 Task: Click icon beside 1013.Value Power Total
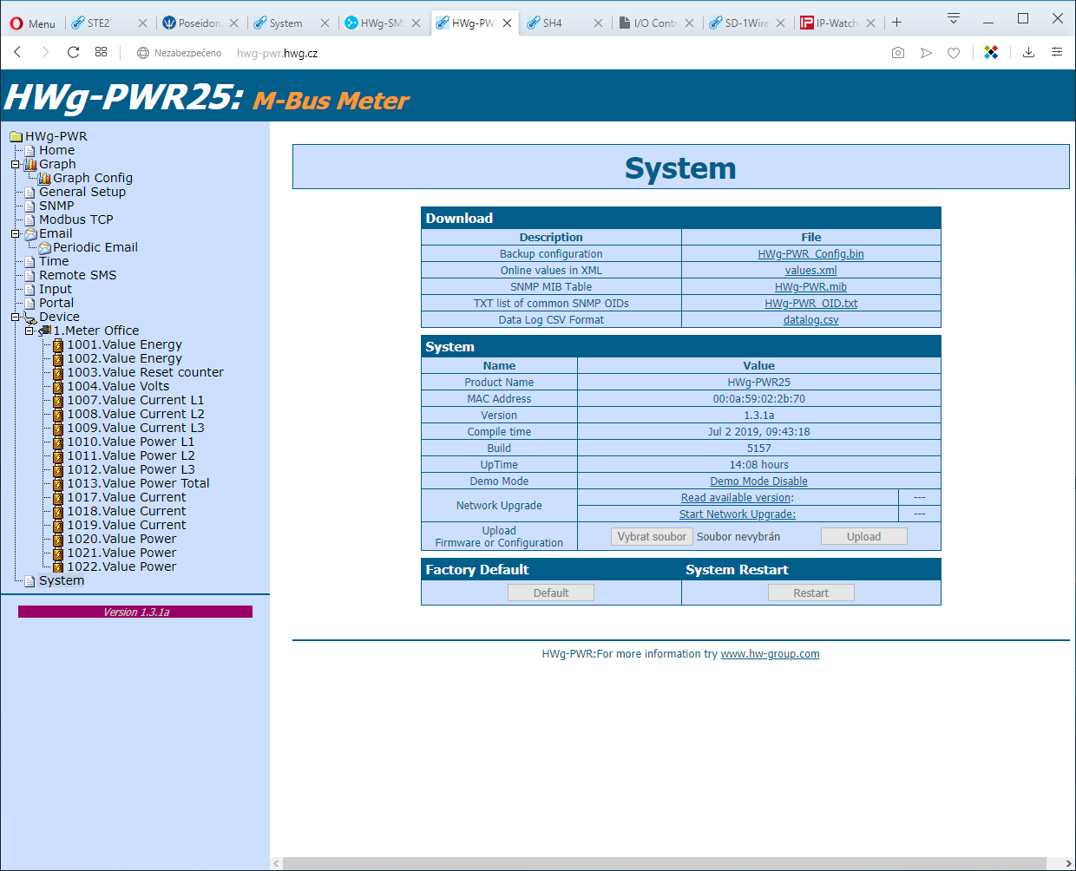[x=58, y=483]
